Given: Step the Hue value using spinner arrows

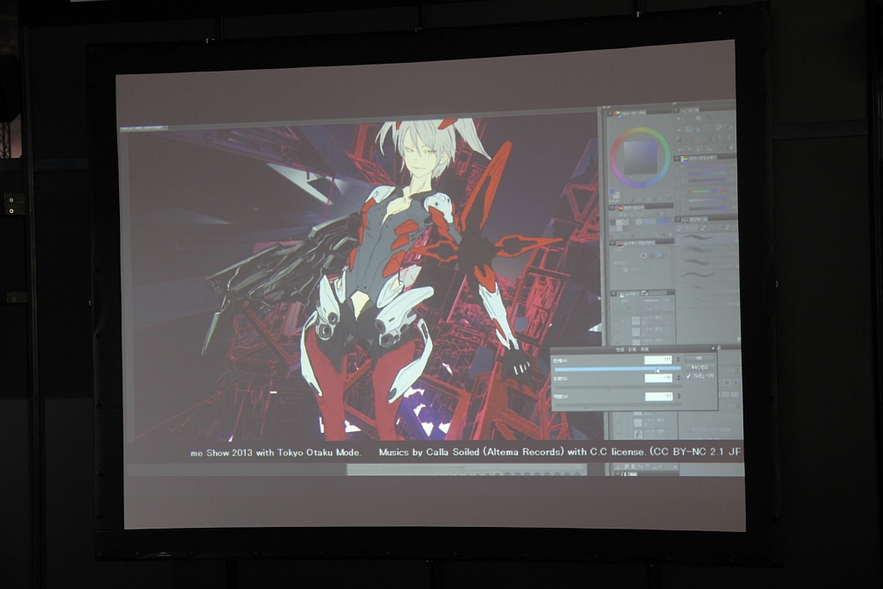Looking at the screenshot, I should click(x=678, y=360).
